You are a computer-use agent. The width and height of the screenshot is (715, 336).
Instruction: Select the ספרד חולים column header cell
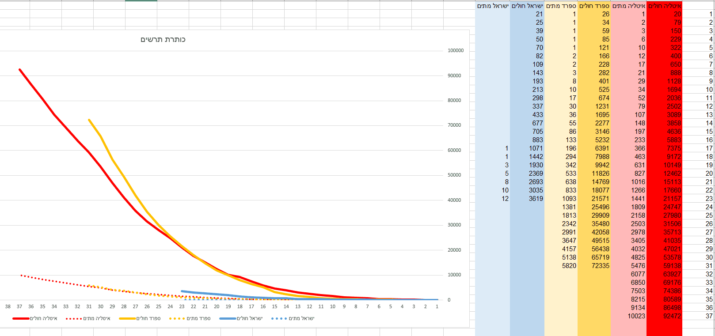pos(594,6)
